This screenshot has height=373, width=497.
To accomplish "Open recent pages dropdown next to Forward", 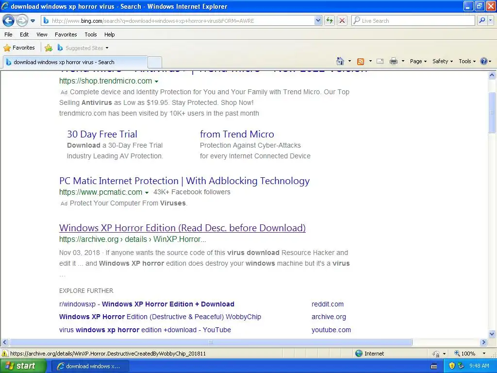I will (x=33, y=21).
